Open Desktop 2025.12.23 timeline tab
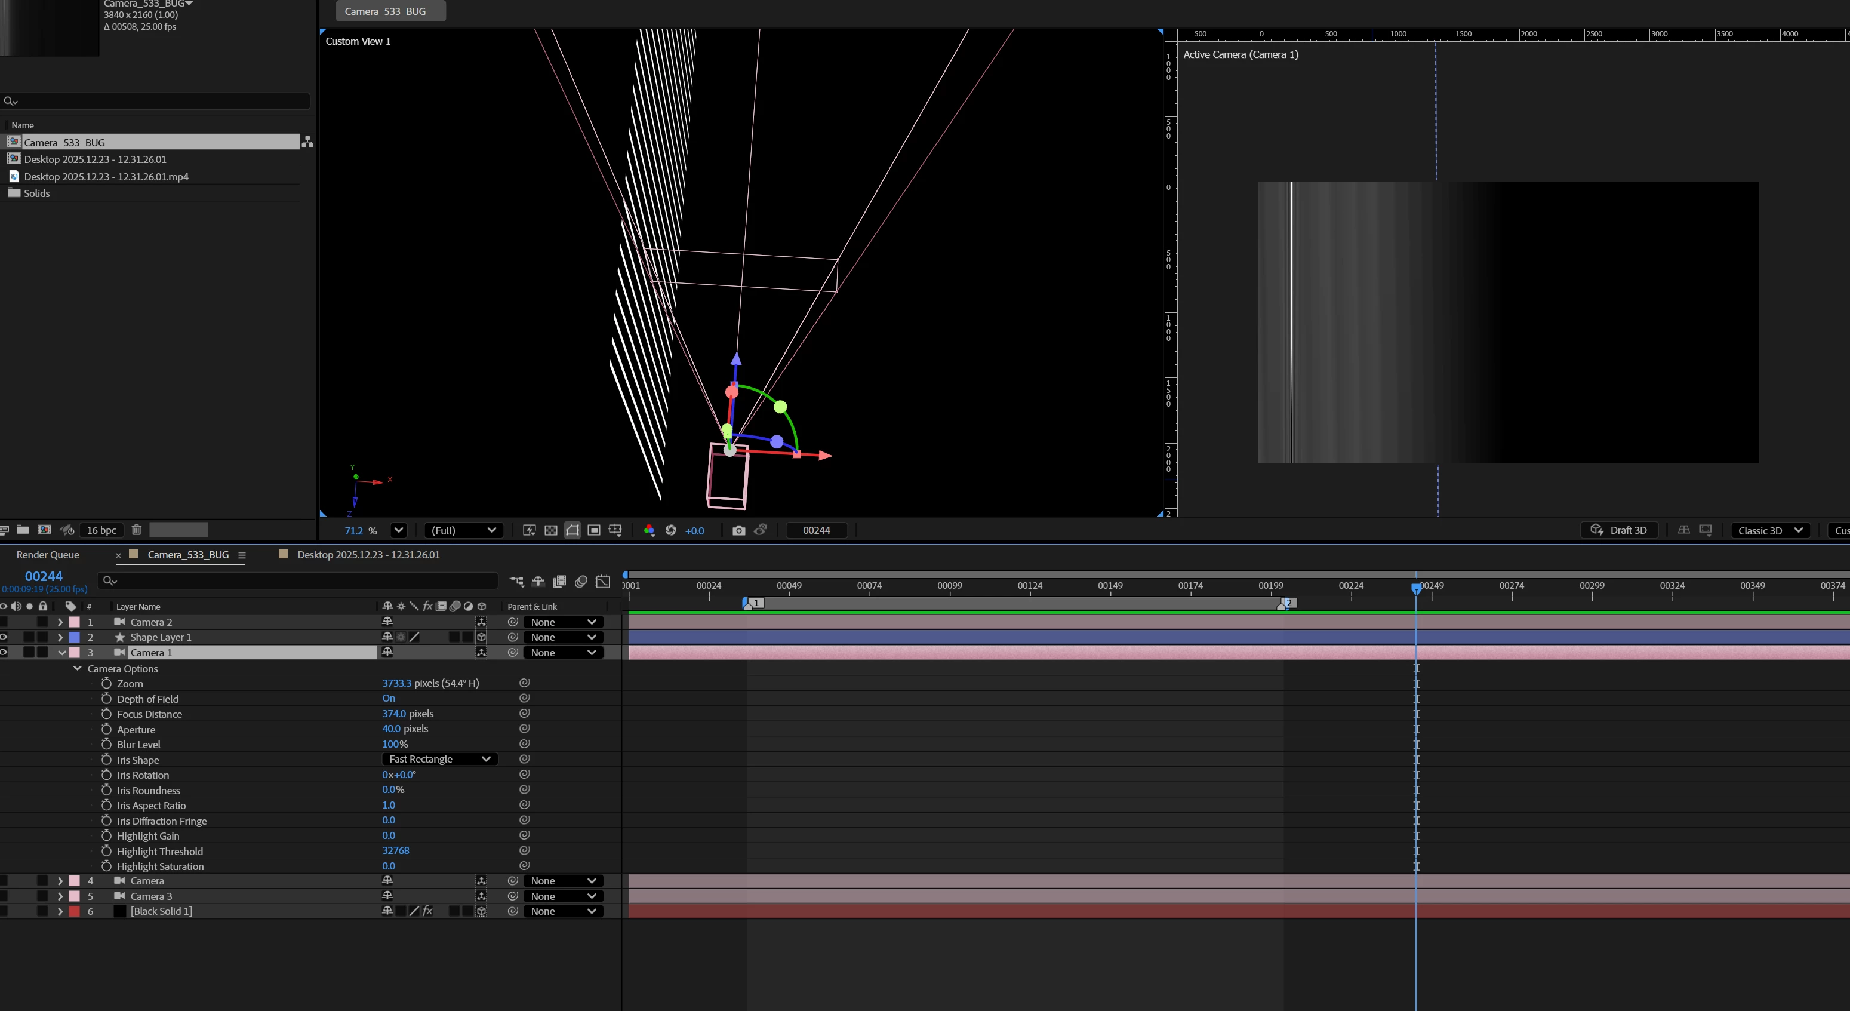Viewport: 1850px width, 1011px height. [x=368, y=555]
